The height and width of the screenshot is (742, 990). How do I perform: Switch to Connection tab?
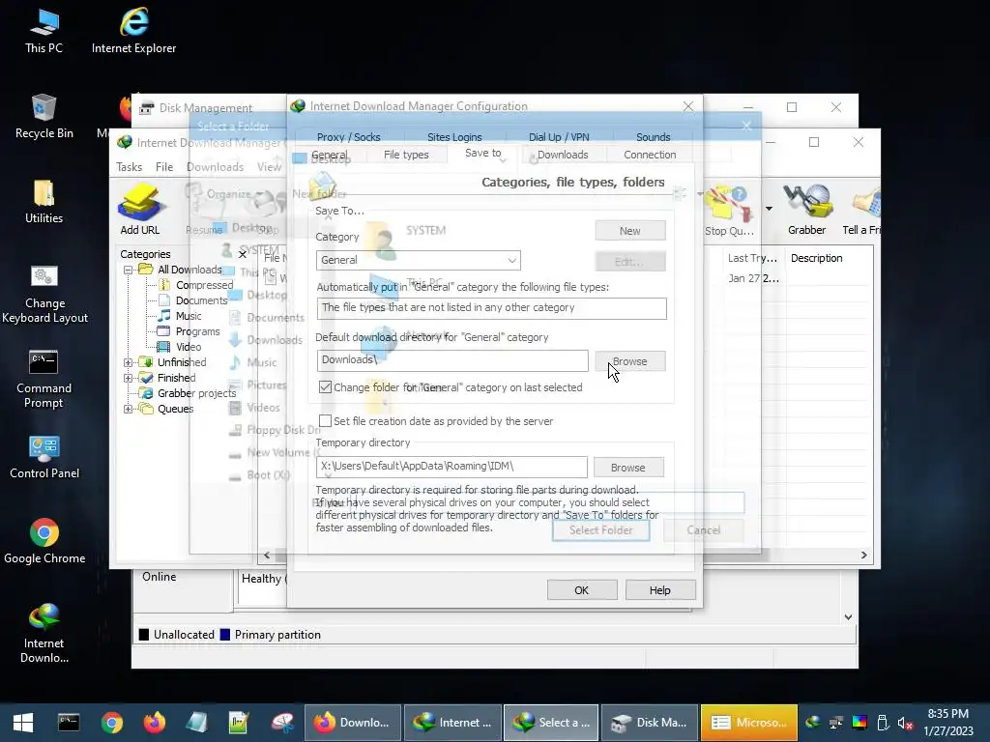coord(650,155)
